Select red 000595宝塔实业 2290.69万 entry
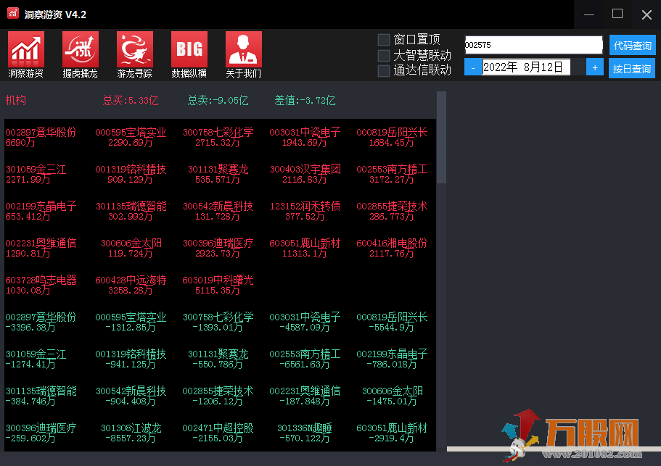661x466 pixels. (x=131, y=137)
